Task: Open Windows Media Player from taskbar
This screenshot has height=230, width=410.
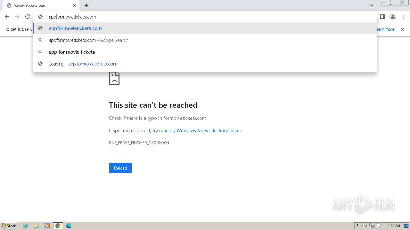Action: 47,226
